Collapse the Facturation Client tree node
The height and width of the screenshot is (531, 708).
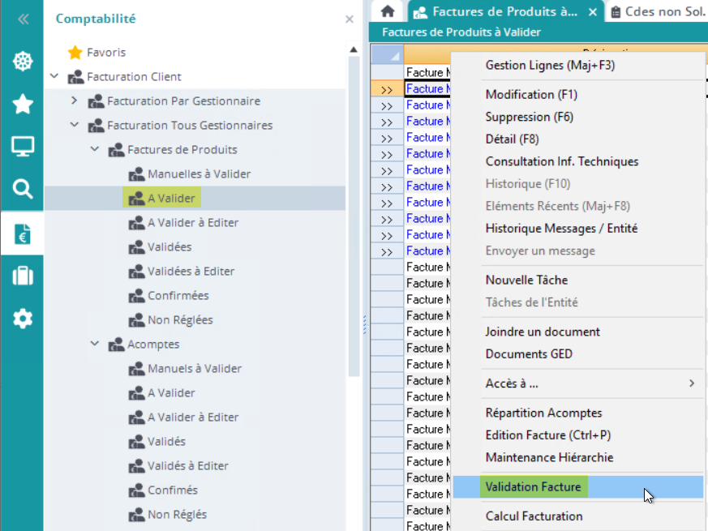(x=54, y=77)
